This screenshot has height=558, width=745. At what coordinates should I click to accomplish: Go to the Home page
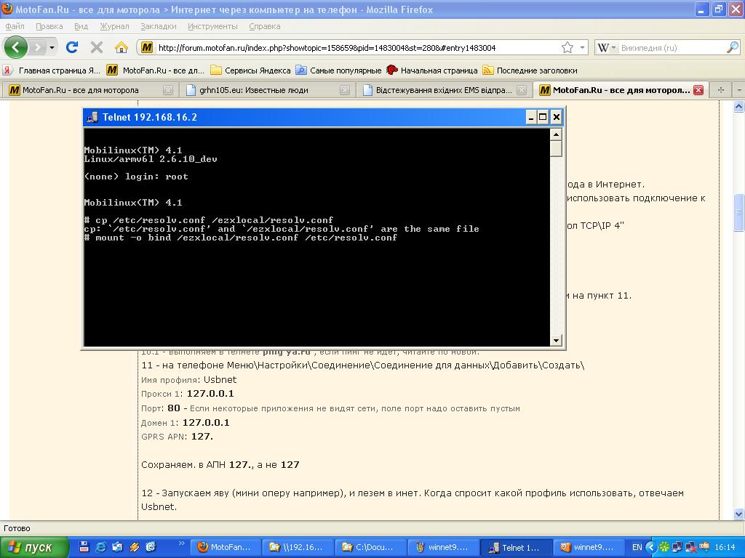coord(121,47)
